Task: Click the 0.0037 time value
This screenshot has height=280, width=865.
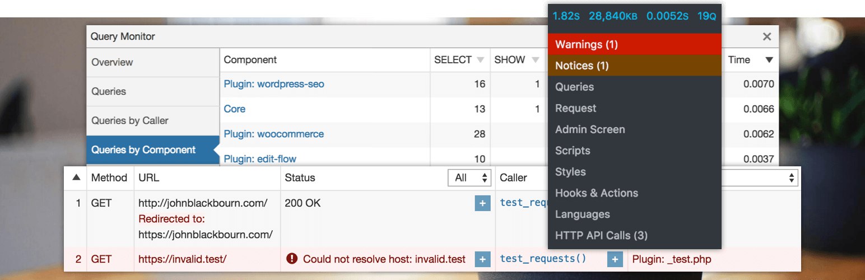Action: (x=759, y=159)
